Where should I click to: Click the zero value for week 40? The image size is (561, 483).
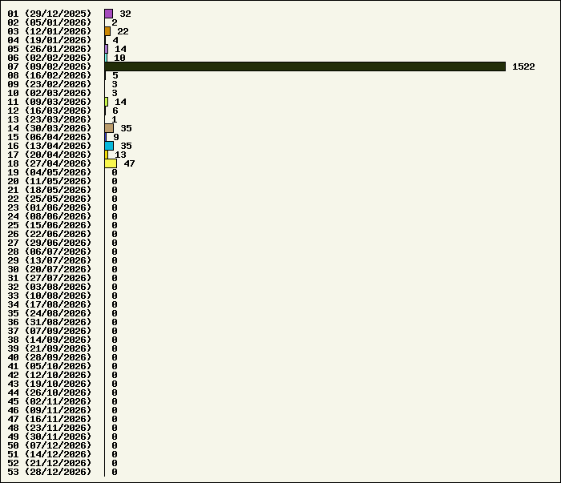(x=115, y=357)
